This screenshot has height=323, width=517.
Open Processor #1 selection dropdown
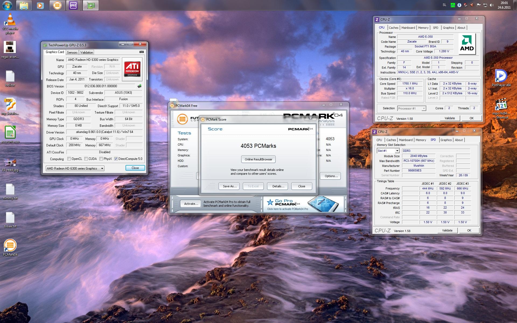(412, 108)
